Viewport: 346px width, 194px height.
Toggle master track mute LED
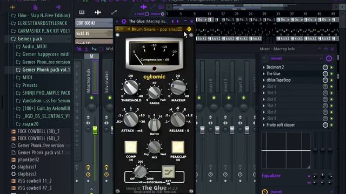(x=91, y=98)
